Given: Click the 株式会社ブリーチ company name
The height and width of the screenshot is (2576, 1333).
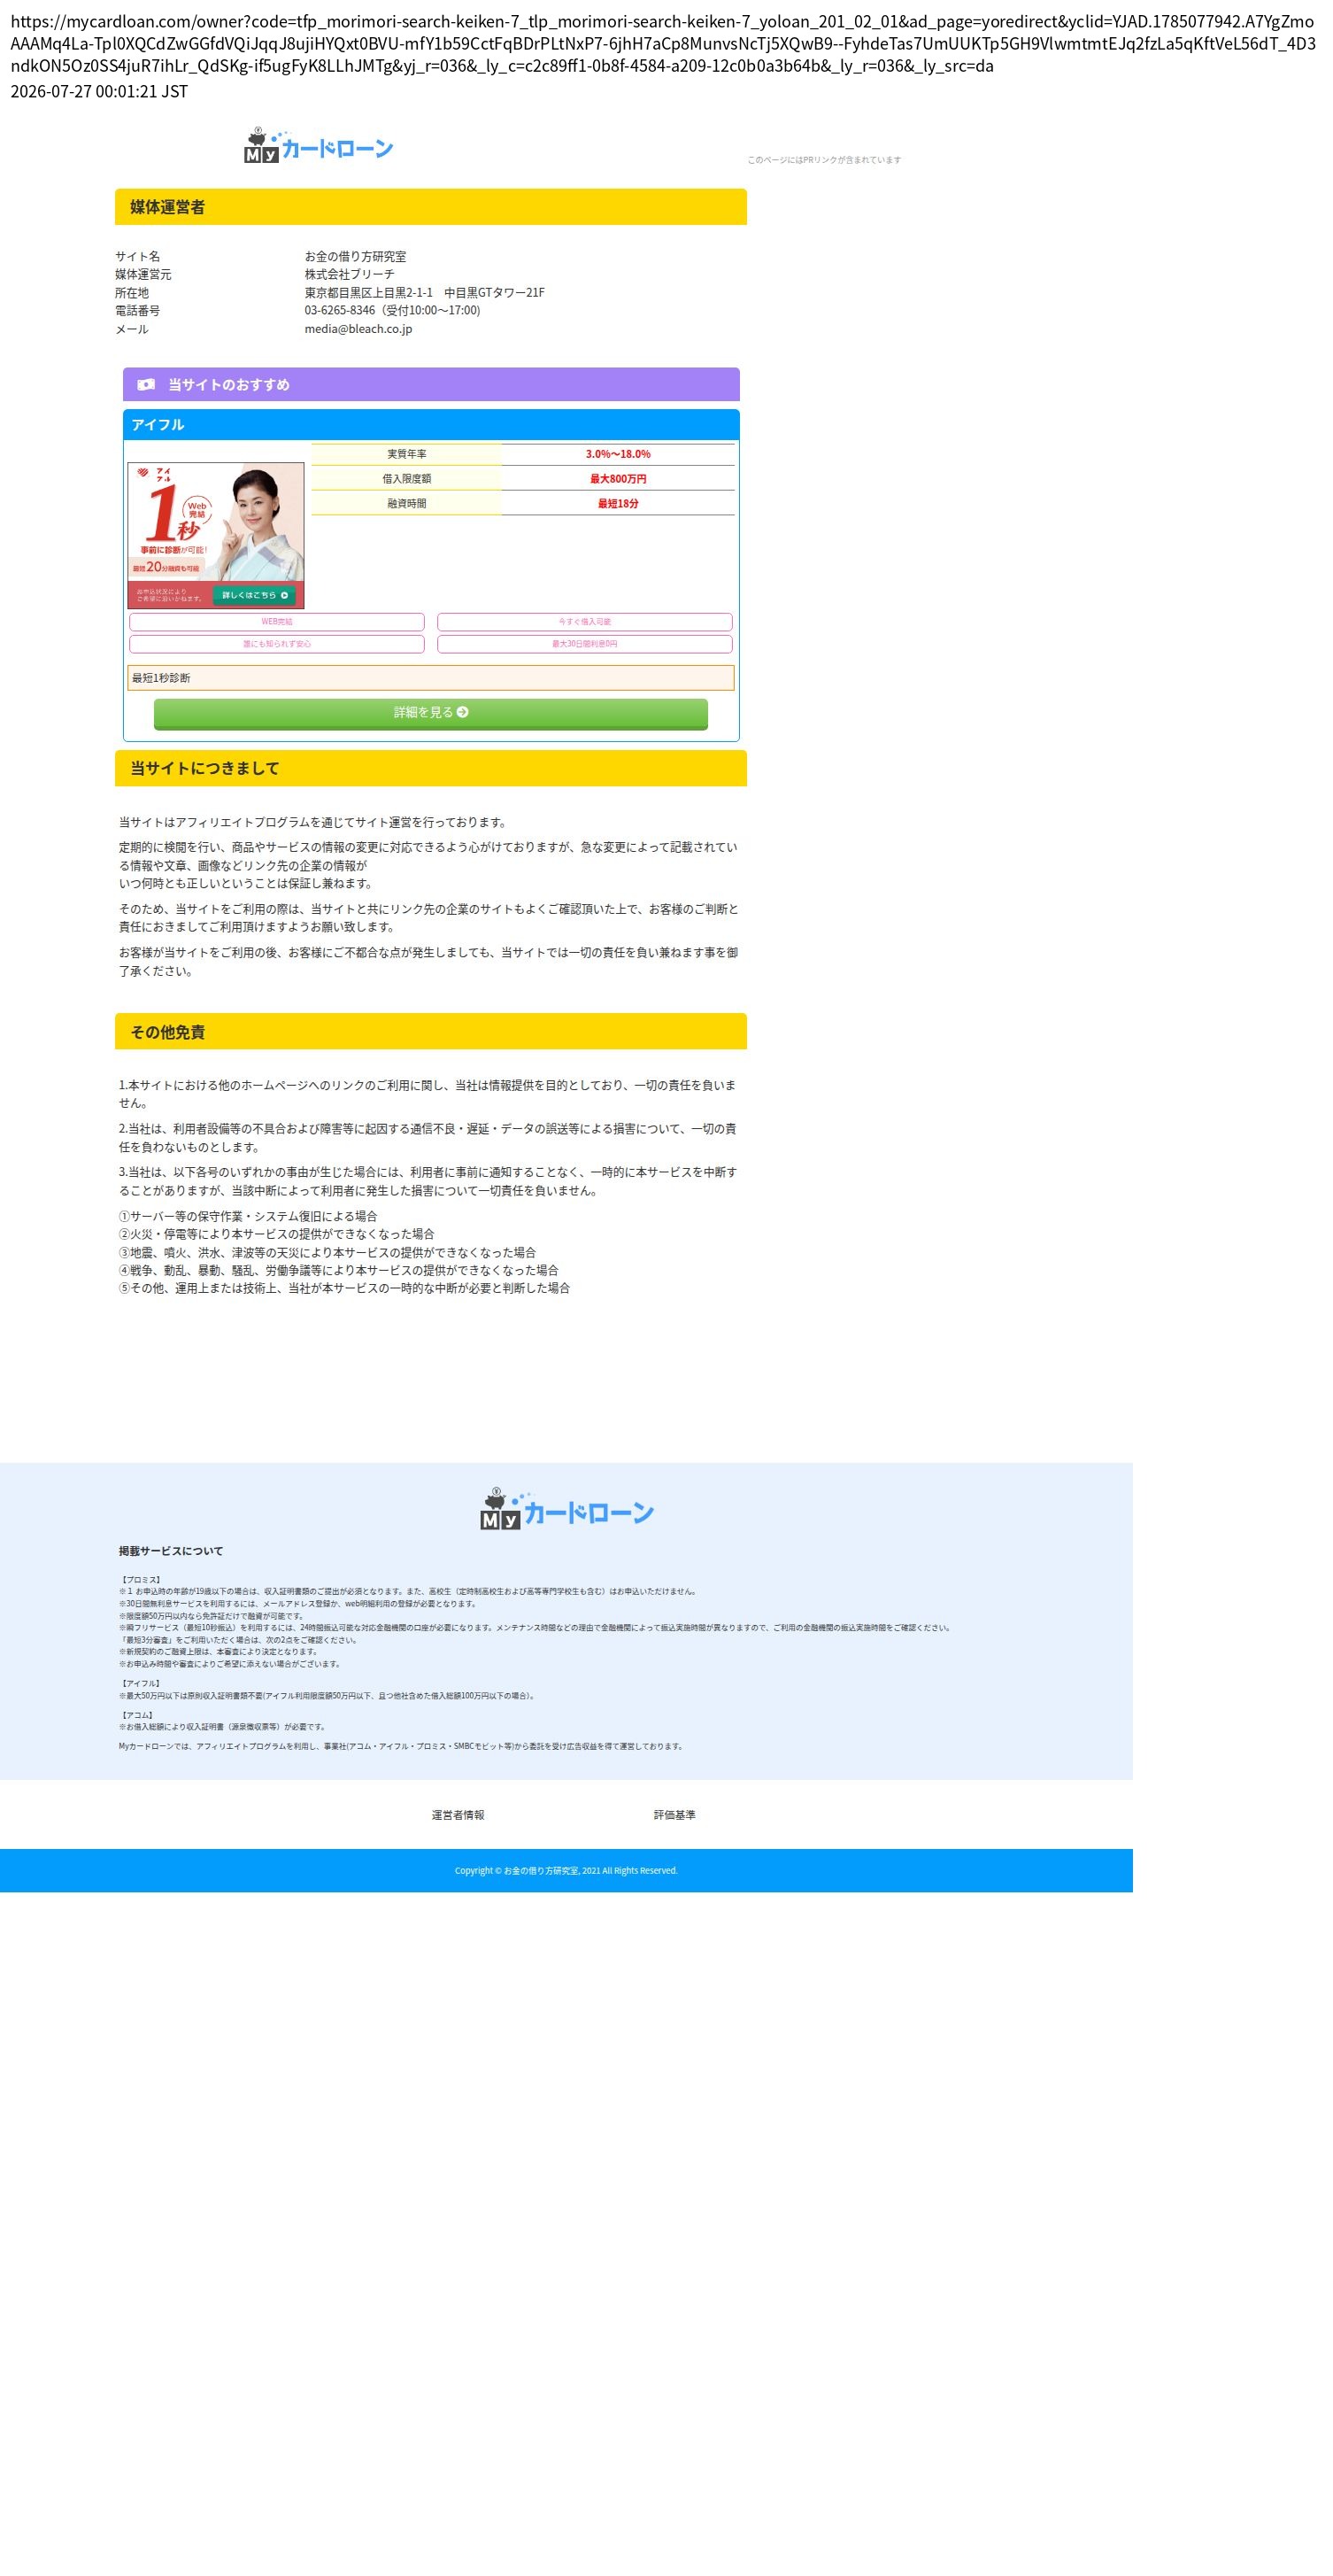Looking at the screenshot, I should [350, 275].
